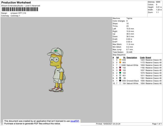Click the 'Production Worksheet' title

[x=16, y=3]
